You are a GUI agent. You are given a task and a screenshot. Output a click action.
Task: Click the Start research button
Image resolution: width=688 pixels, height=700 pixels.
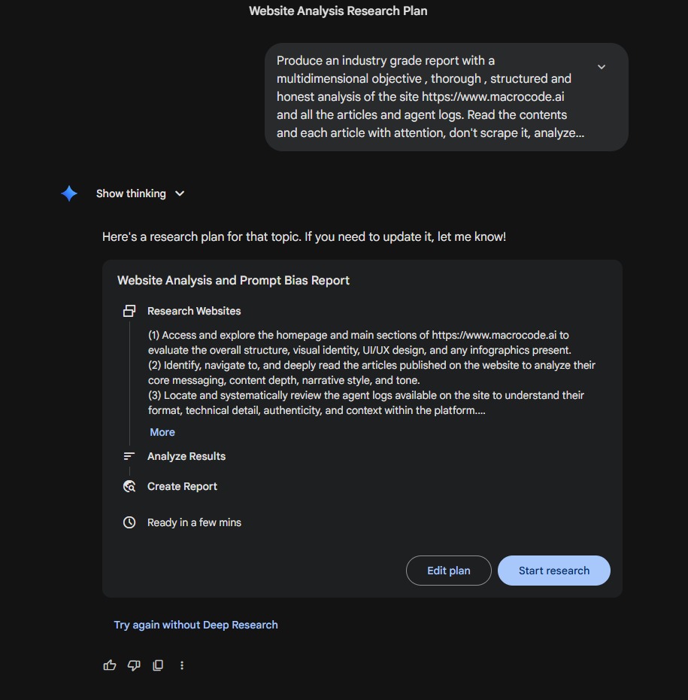point(554,571)
